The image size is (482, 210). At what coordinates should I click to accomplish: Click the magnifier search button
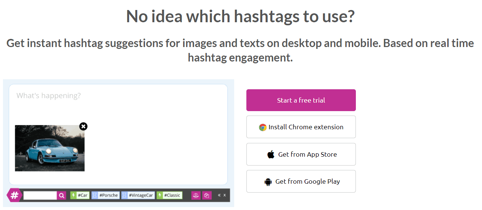pos(62,195)
